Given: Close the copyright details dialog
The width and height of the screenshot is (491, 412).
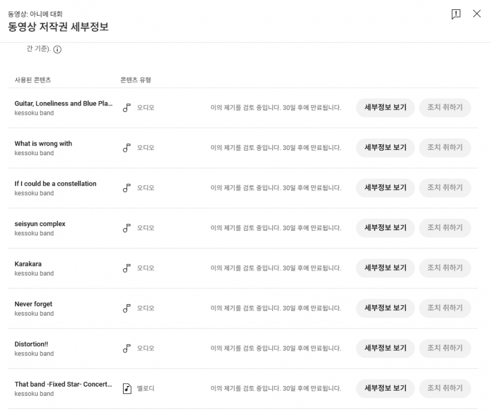Looking at the screenshot, I should [477, 13].
